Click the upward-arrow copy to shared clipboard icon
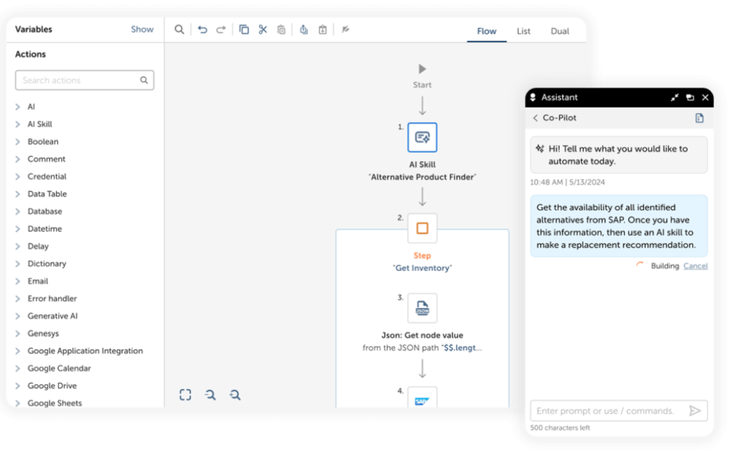734x469 pixels. 304,29
